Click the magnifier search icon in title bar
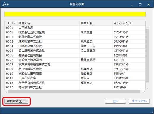 (6, 4)
